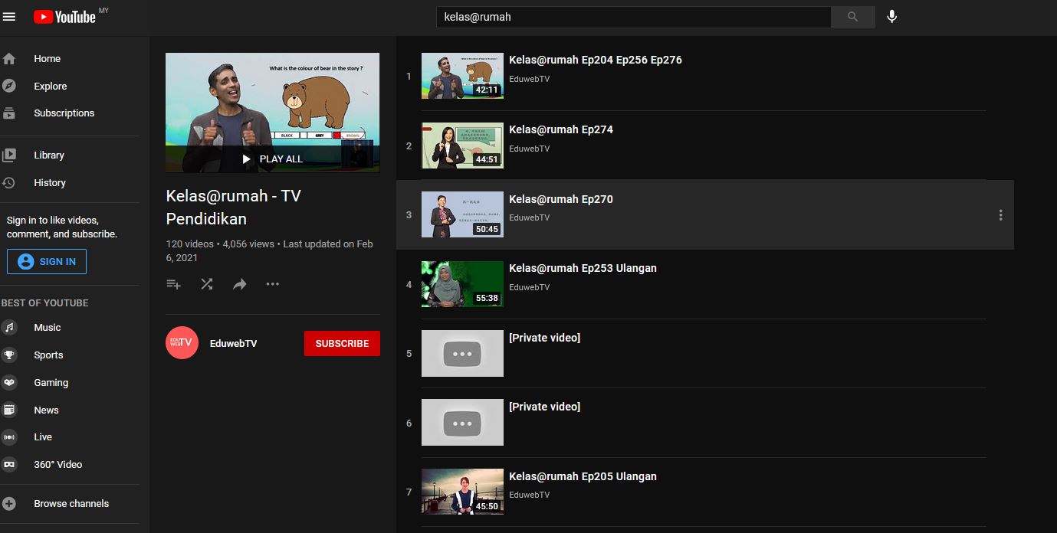This screenshot has height=533, width=1057.
Task: Click the Gaming category icon
Action: (x=9, y=383)
